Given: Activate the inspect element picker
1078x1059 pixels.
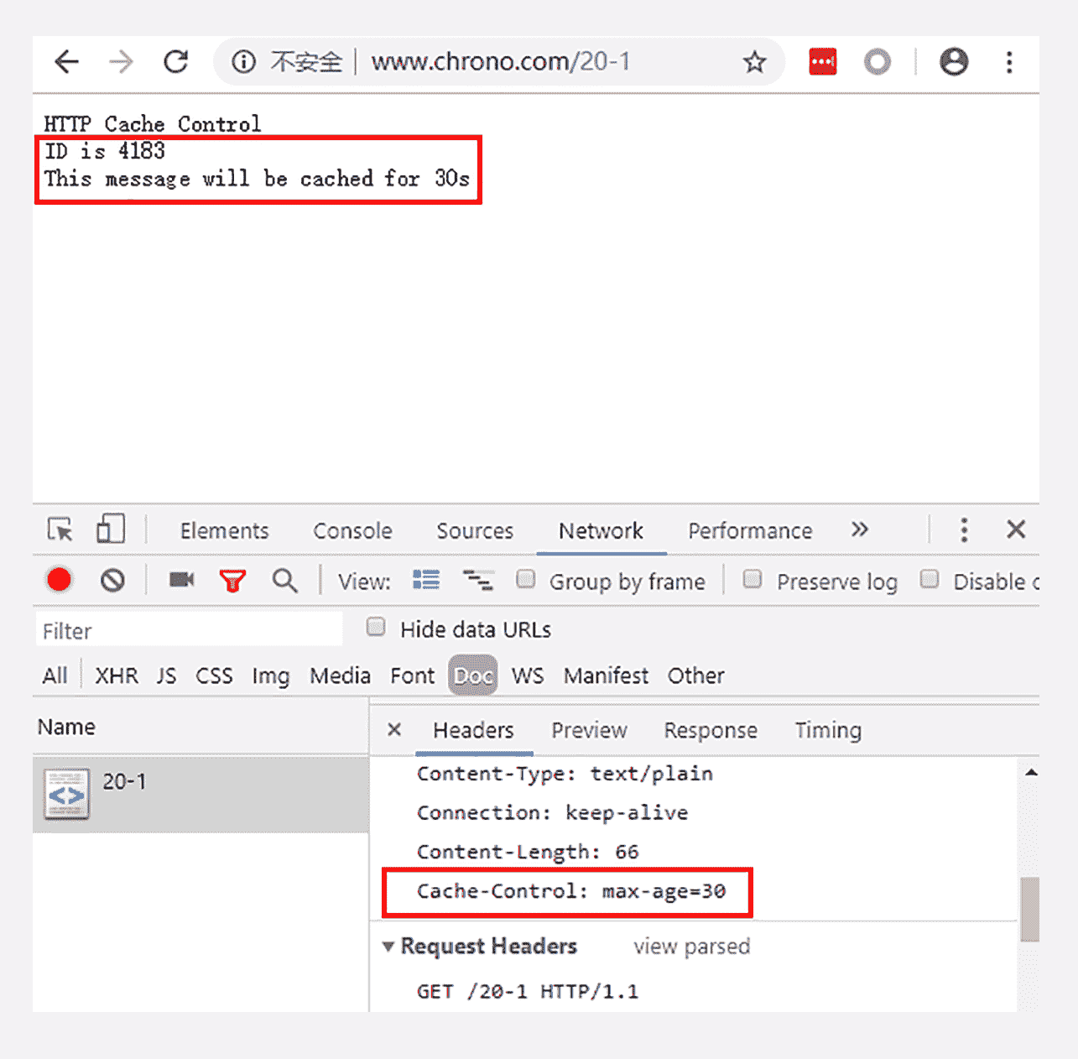Looking at the screenshot, I should (60, 529).
